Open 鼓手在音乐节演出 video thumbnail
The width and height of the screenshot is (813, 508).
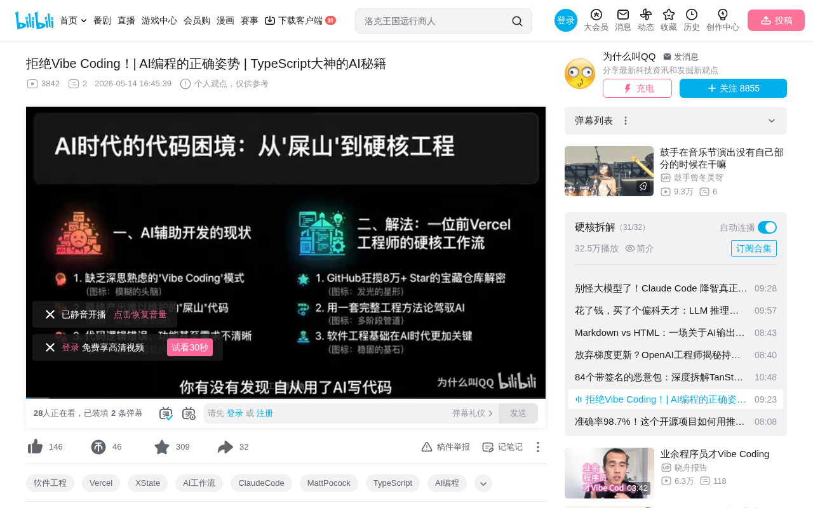609,171
